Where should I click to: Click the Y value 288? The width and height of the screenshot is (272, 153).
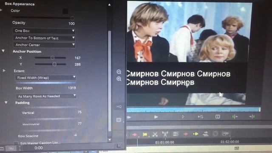click(77, 64)
